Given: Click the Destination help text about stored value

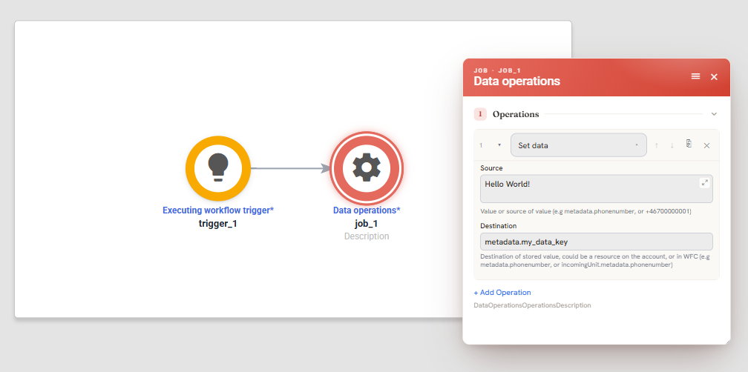Looking at the screenshot, I should pos(595,261).
